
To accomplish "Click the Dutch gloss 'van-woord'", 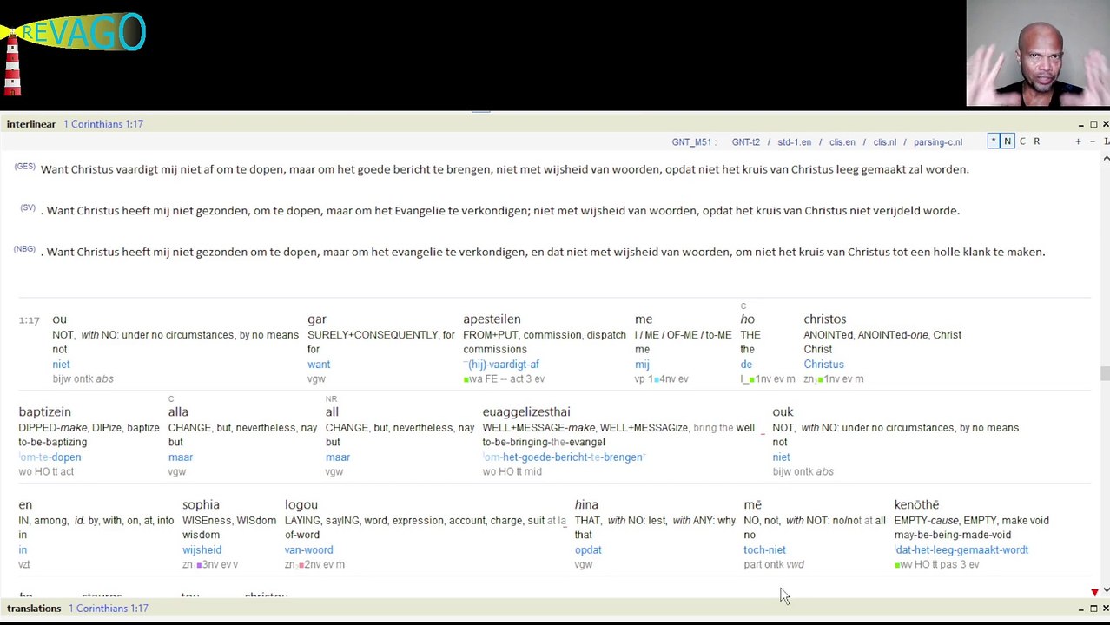I will tap(308, 550).
